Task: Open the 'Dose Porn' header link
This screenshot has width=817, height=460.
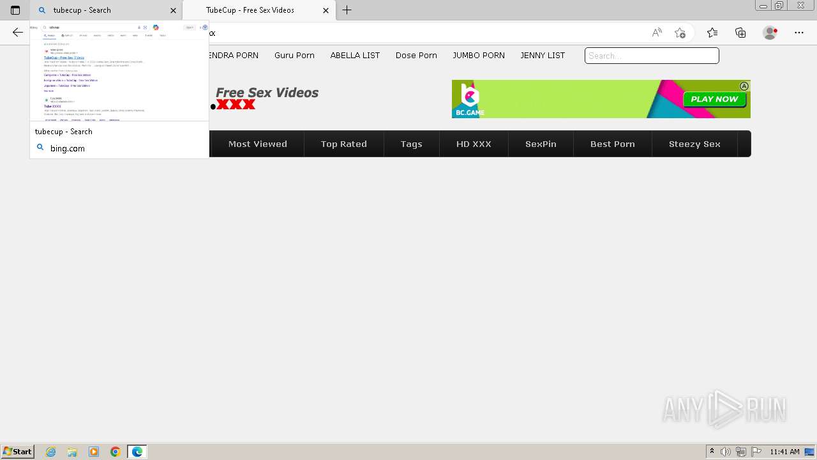Action: (416, 56)
